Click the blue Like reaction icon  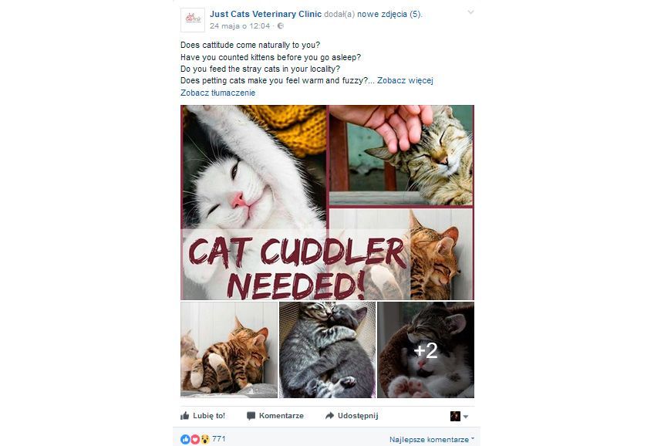pyautogui.click(x=185, y=439)
